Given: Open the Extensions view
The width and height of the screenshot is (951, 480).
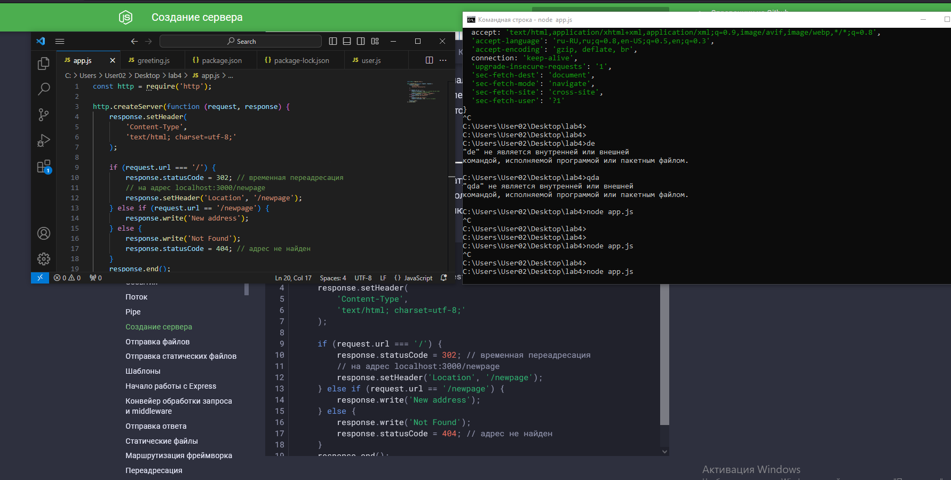Looking at the screenshot, I should pos(44,167).
